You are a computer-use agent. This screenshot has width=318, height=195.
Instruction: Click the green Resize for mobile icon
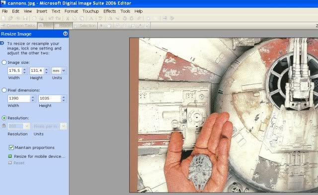[10, 156]
